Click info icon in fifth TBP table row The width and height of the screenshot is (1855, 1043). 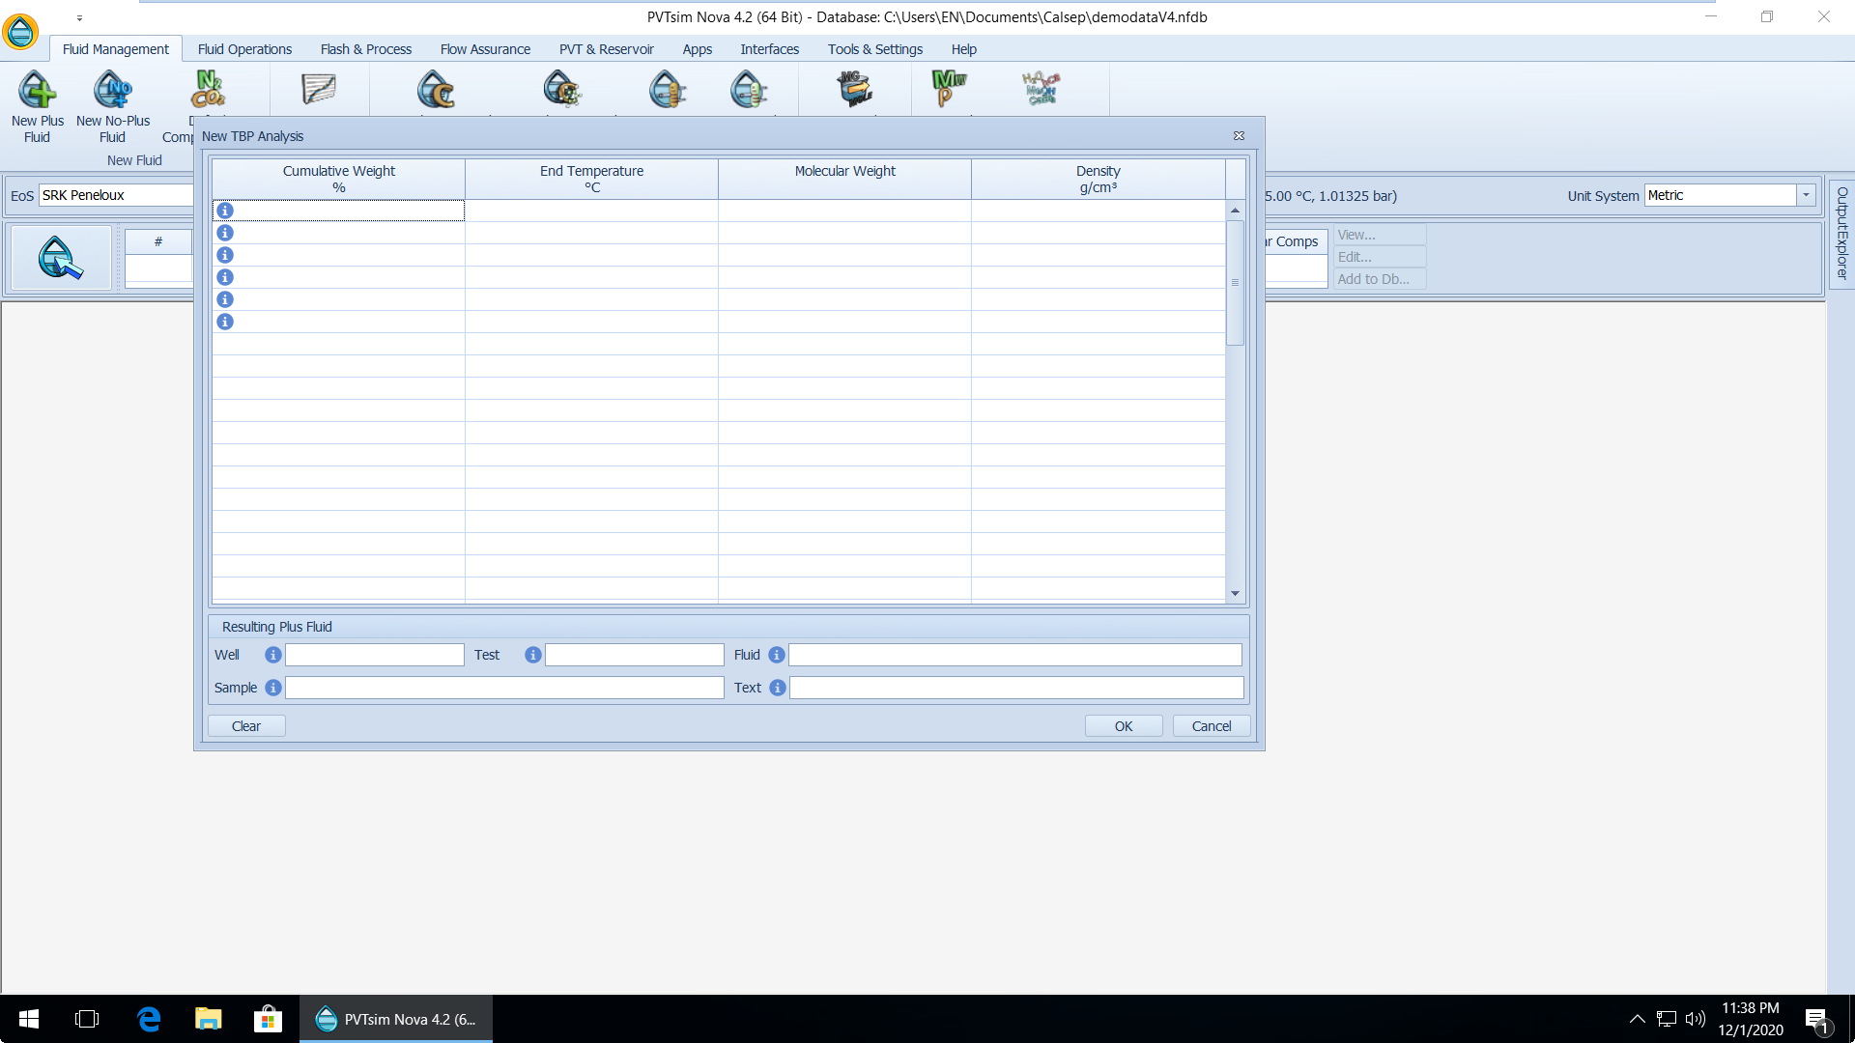click(x=225, y=299)
